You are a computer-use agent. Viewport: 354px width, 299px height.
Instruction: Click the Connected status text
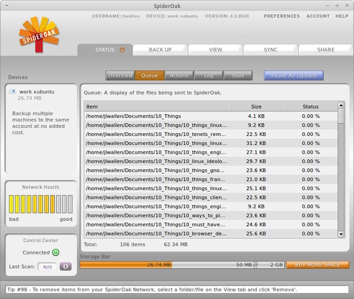tap(36, 253)
